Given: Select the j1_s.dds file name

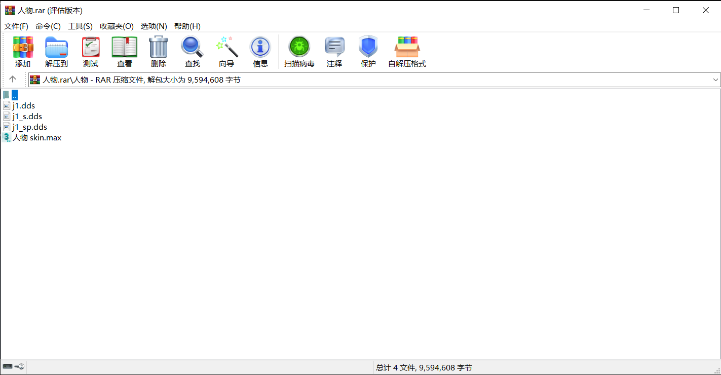Looking at the screenshot, I should click(27, 116).
